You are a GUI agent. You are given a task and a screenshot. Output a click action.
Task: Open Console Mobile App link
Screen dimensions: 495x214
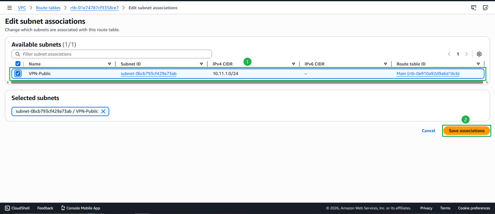click(x=80, y=208)
